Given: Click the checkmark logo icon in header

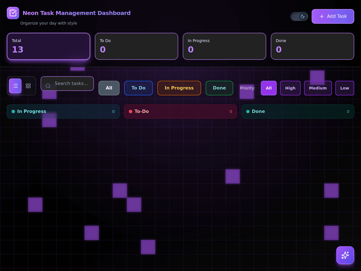Looking at the screenshot, I should [13, 13].
